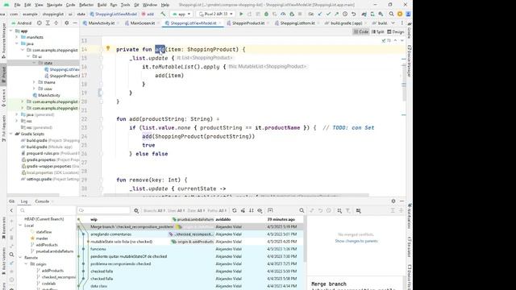The height and width of the screenshot is (290, 516).
Task: Show Git history clock icon
Action: pos(345,14)
